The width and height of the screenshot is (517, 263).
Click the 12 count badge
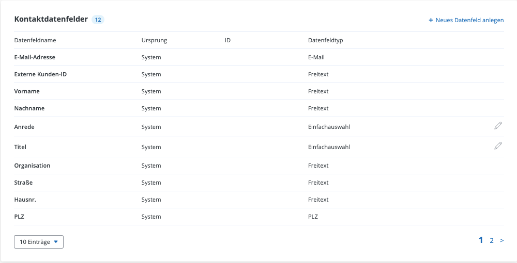click(98, 20)
